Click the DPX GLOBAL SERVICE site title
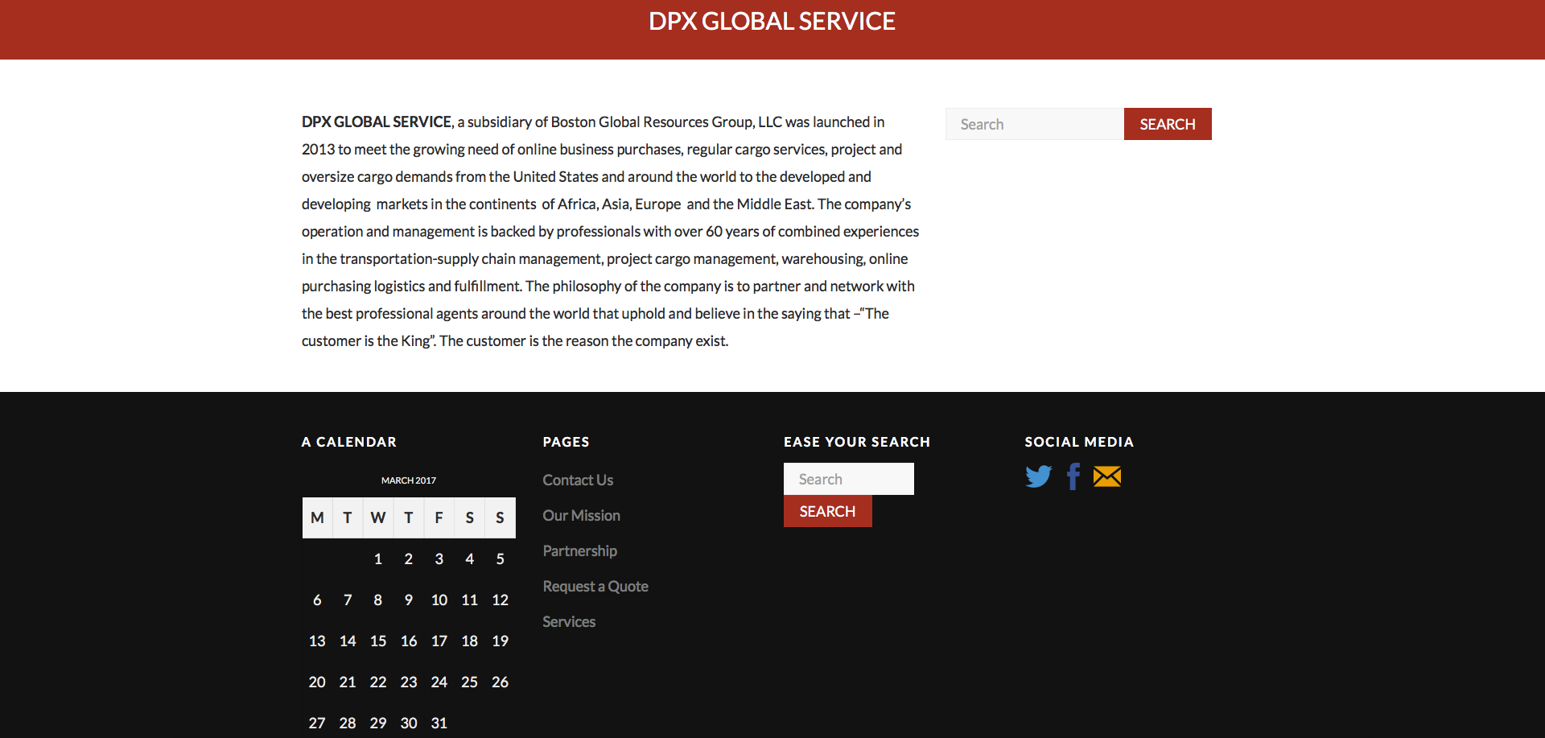Viewport: 1545px width, 738px height. (772, 22)
